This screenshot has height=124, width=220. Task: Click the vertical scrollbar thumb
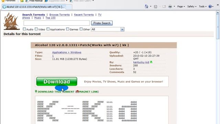tap(218, 27)
